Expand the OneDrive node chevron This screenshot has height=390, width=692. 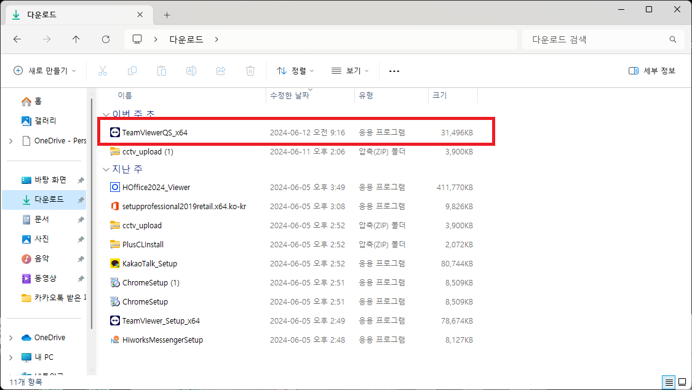coord(10,338)
